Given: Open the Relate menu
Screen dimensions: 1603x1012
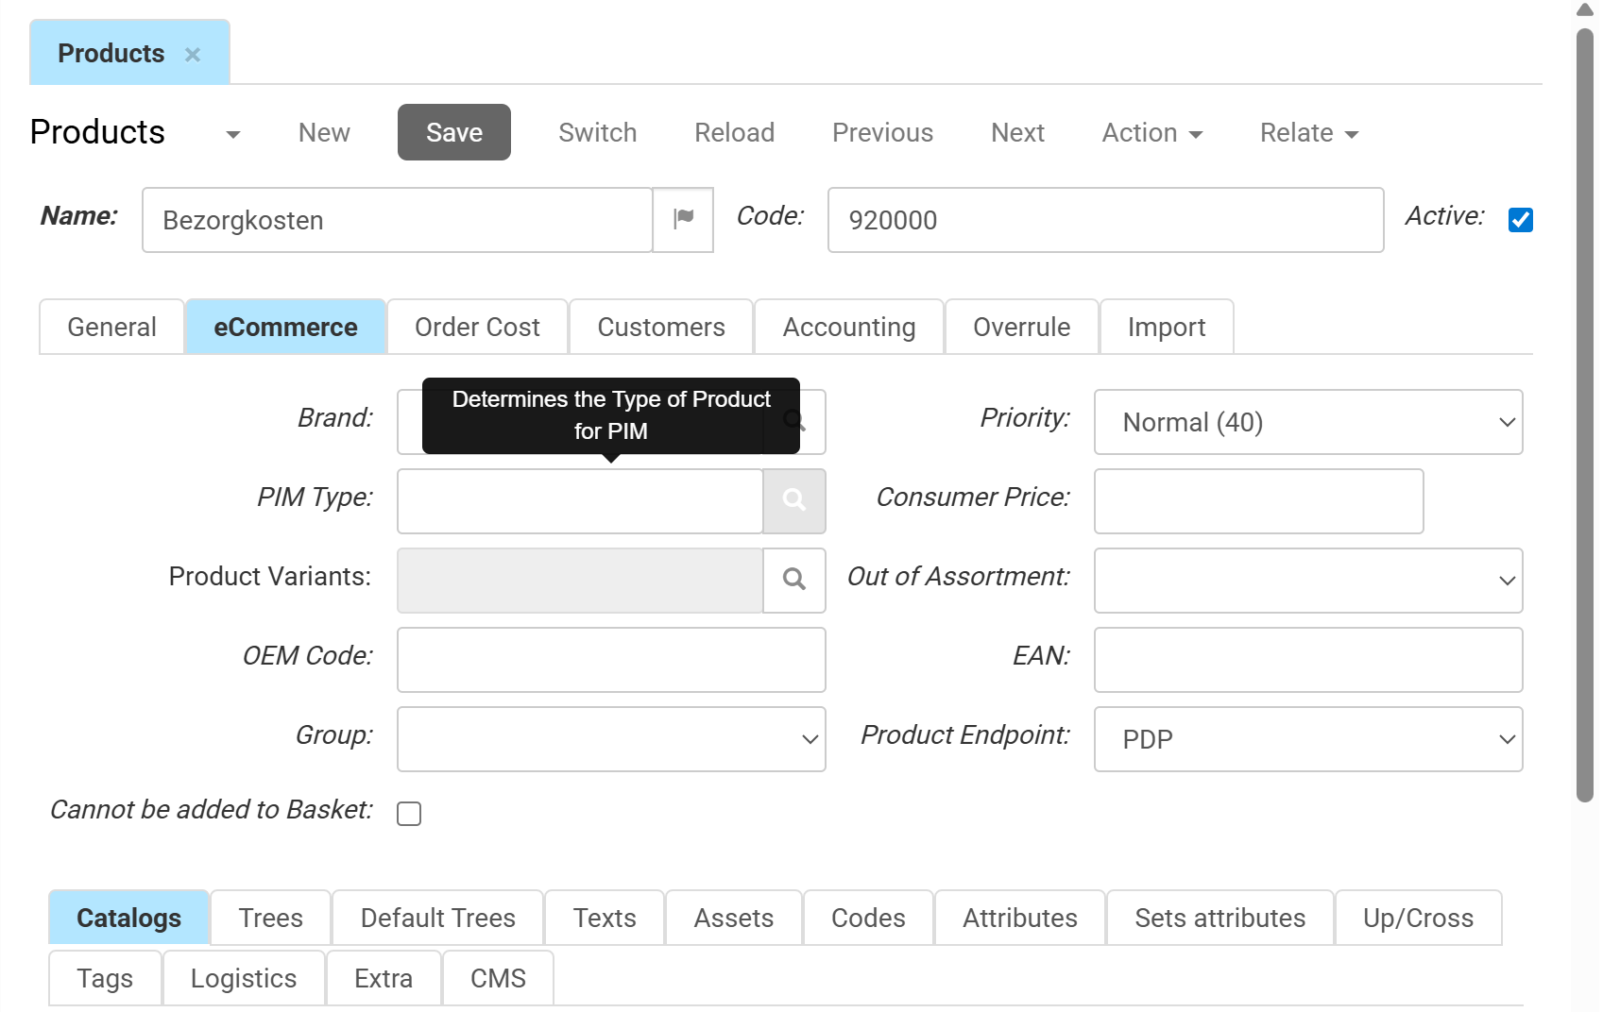Looking at the screenshot, I should pyautogui.click(x=1307, y=132).
